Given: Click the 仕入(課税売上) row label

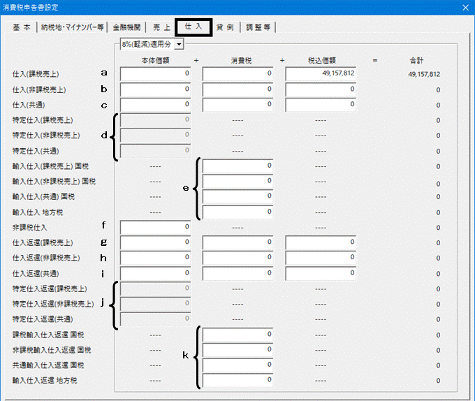Looking at the screenshot, I should click(x=36, y=74).
